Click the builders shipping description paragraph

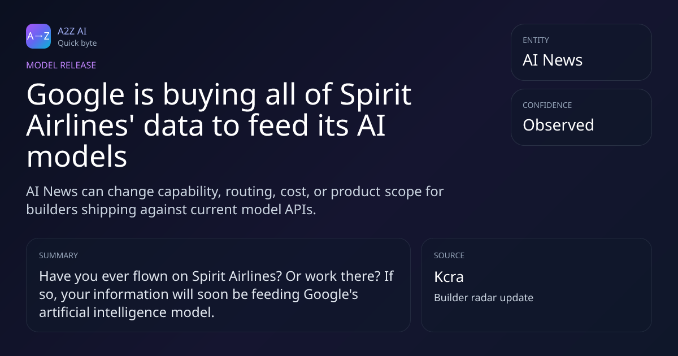coord(235,200)
